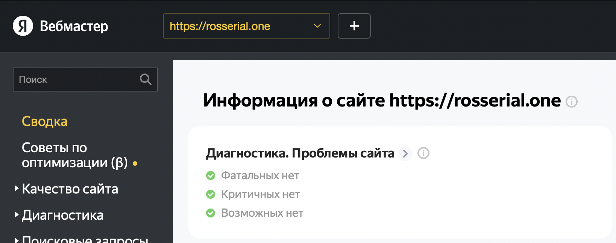Click the plus add-site button
The image size is (616, 243).
click(x=354, y=26)
